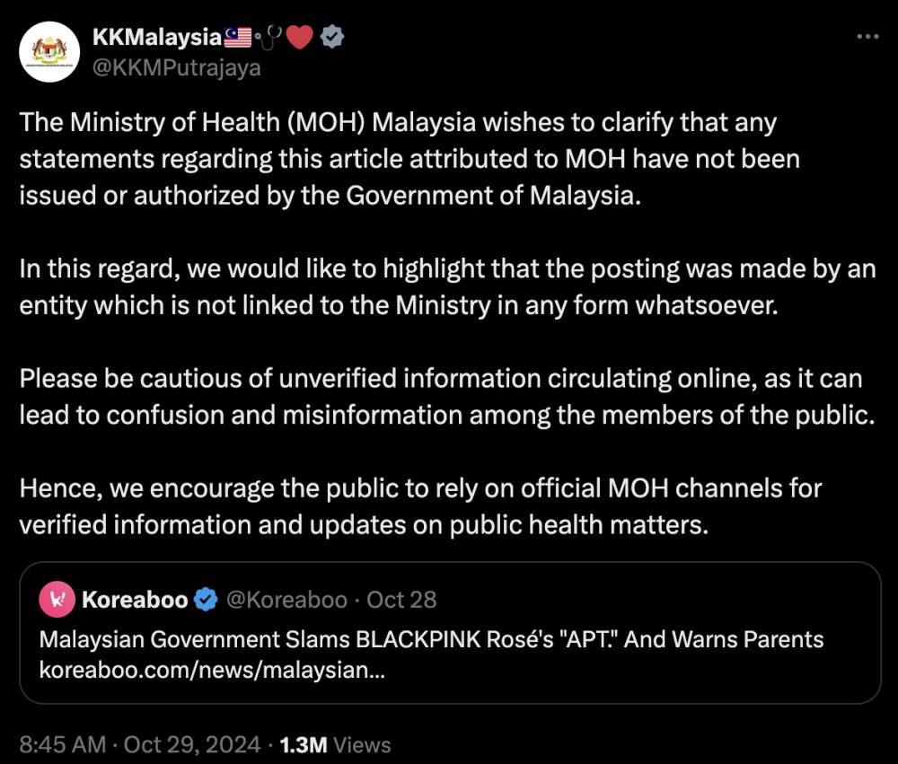Screen dimensions: 898x764
Task: Select the paragraph starting Please be cautious
Action: (446, 397)
